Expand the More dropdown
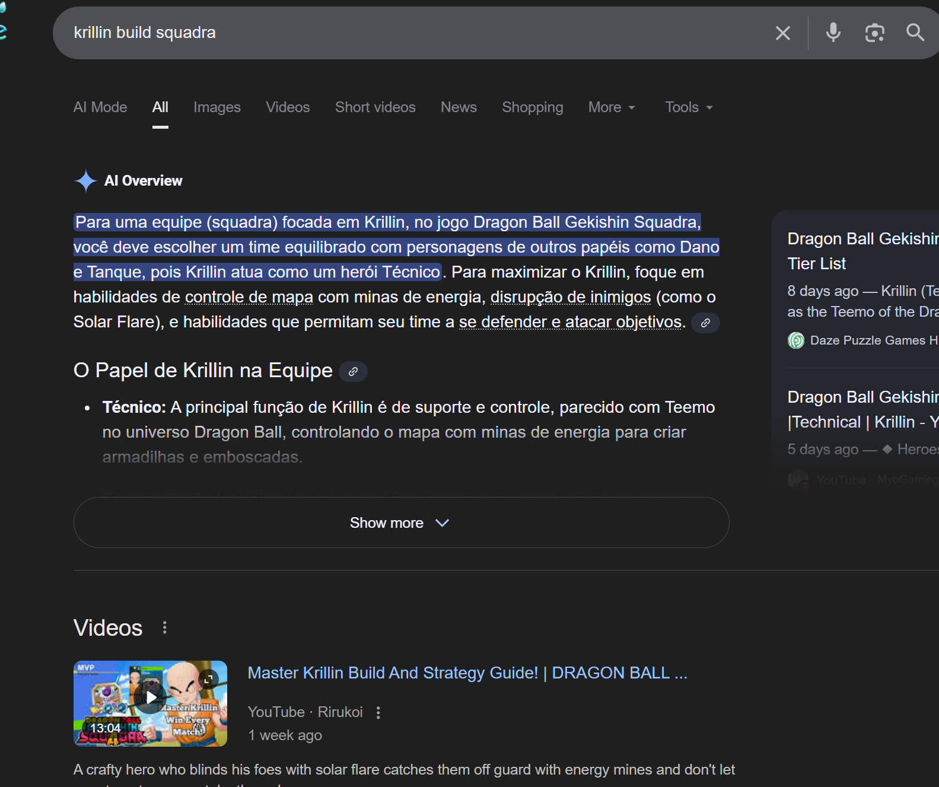 pos(612,107)
